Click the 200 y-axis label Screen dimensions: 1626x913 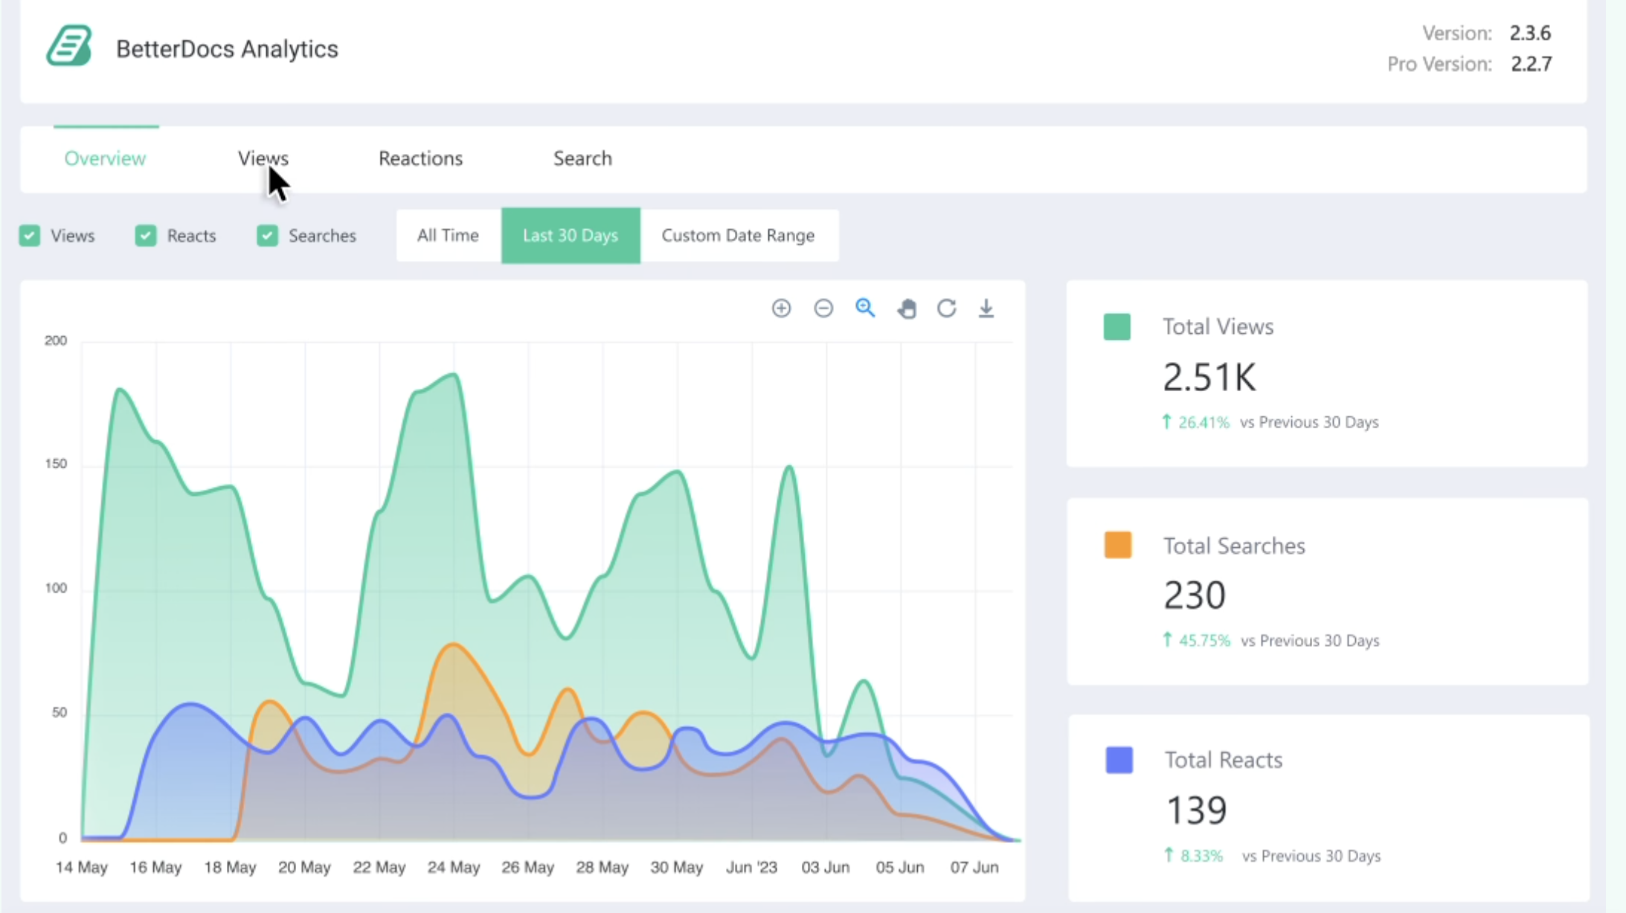click(56, 341)
